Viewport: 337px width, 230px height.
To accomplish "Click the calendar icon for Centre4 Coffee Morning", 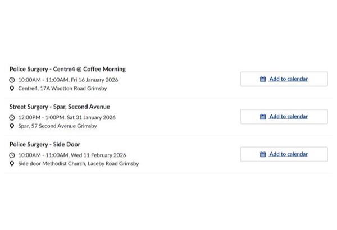I will click(263, 79).
